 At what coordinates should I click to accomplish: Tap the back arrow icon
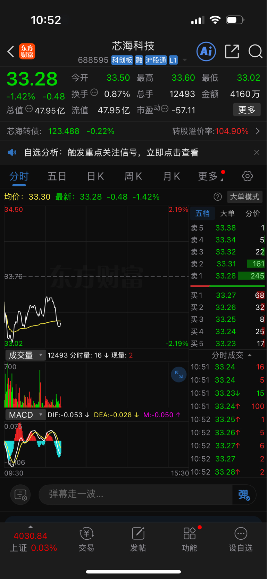click(11, 51)
